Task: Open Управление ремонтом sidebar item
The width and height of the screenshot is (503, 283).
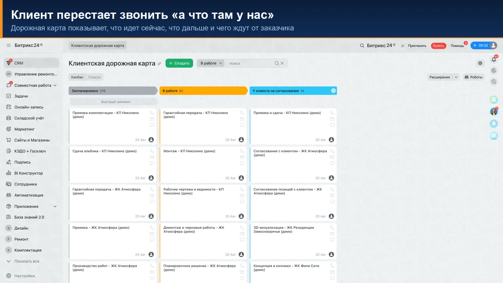Action: click(31, 74)
